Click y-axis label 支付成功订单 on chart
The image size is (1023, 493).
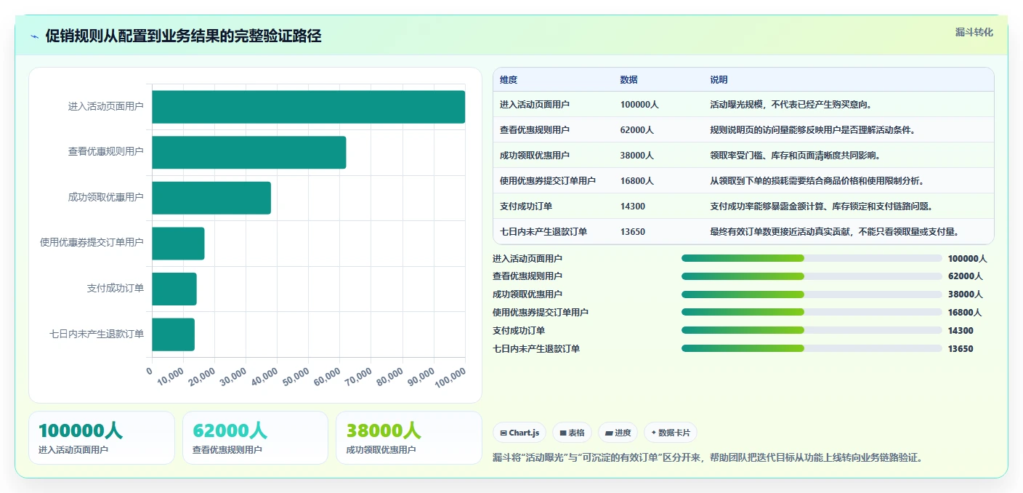pos(115,289)
